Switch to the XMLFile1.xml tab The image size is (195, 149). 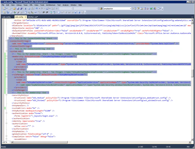[x=32, y=17]
